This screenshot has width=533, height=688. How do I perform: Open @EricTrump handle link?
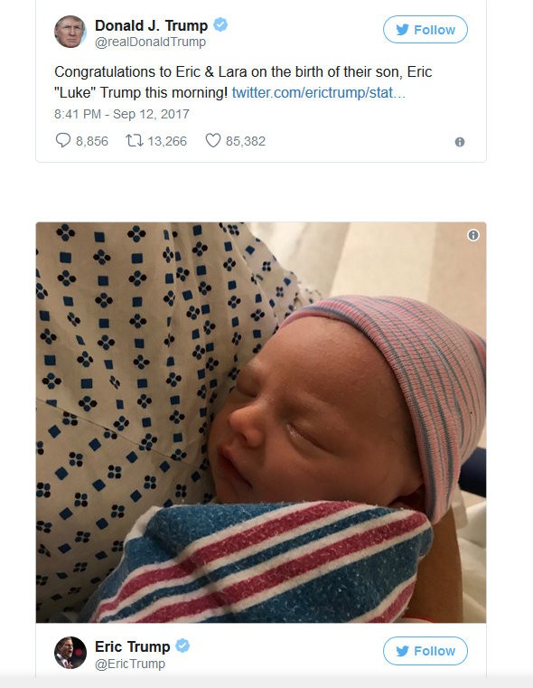tap(130, 664)
